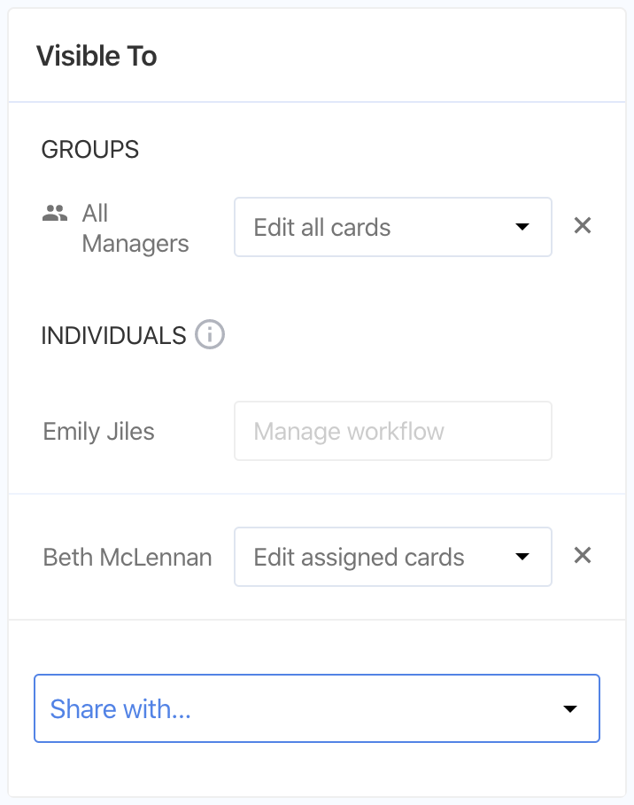Click the GROUPS section label

click(x=90, y=149)
